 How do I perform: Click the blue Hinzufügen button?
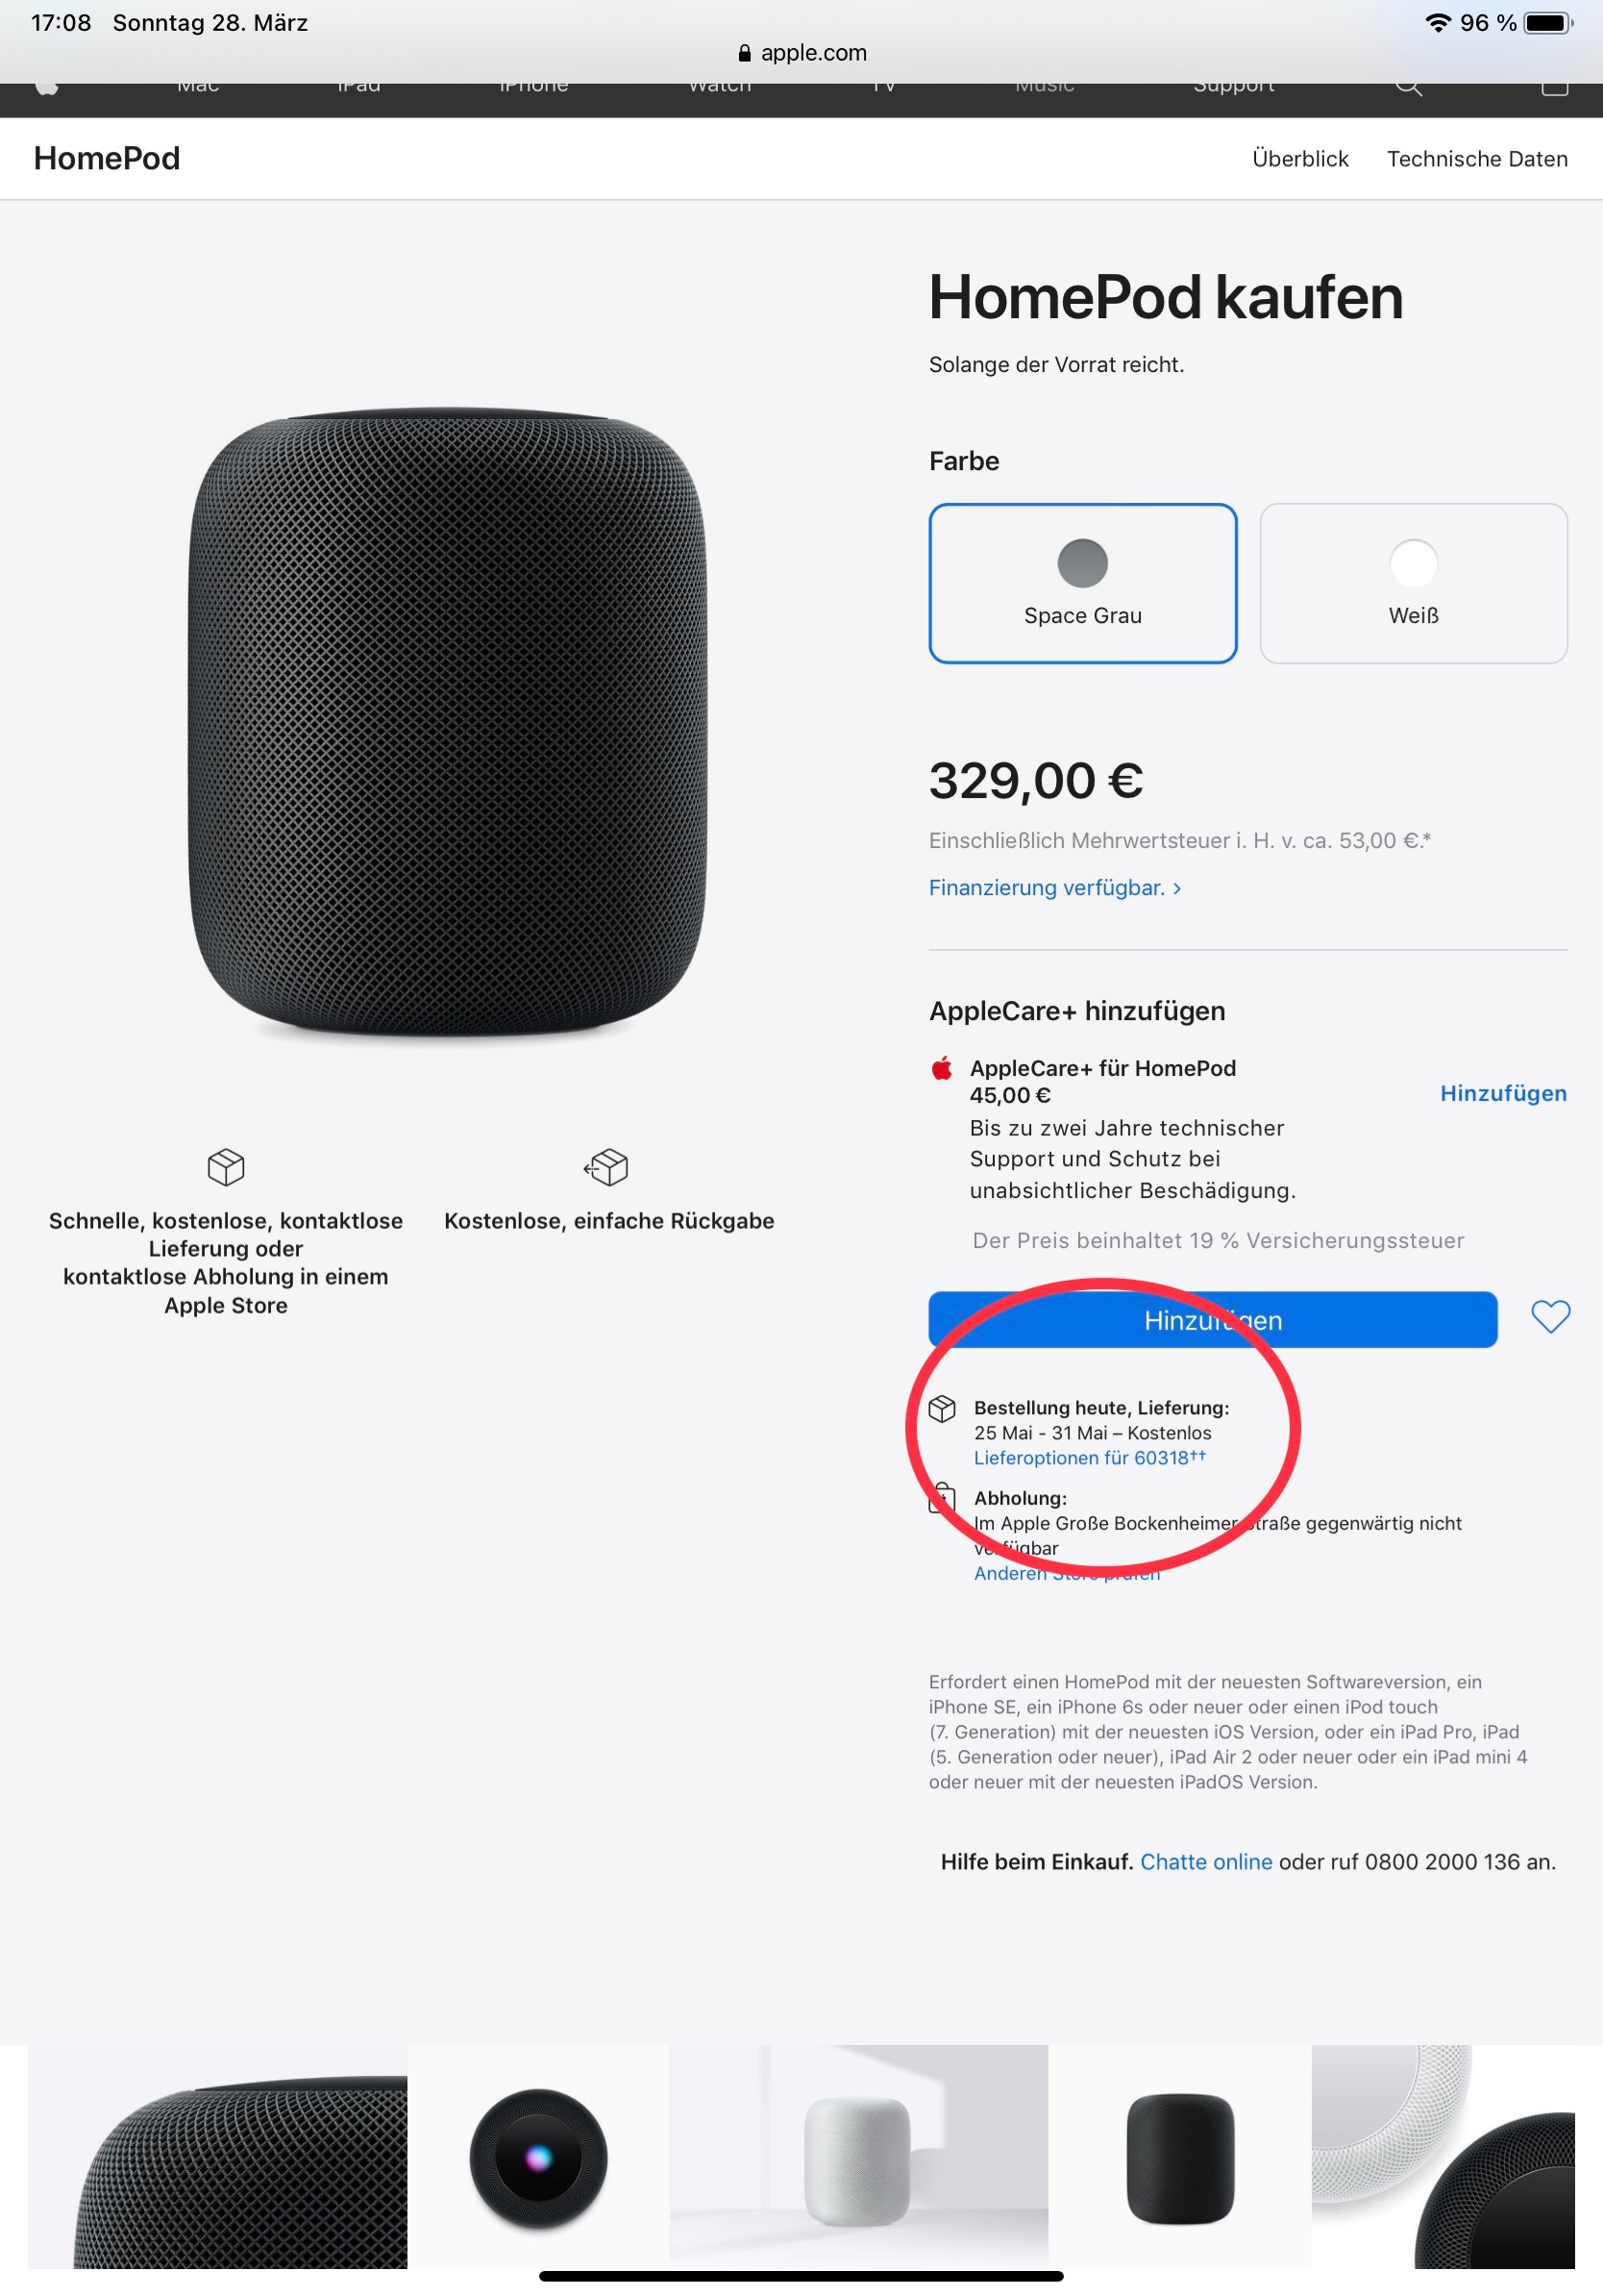tap(1212, 1319)
